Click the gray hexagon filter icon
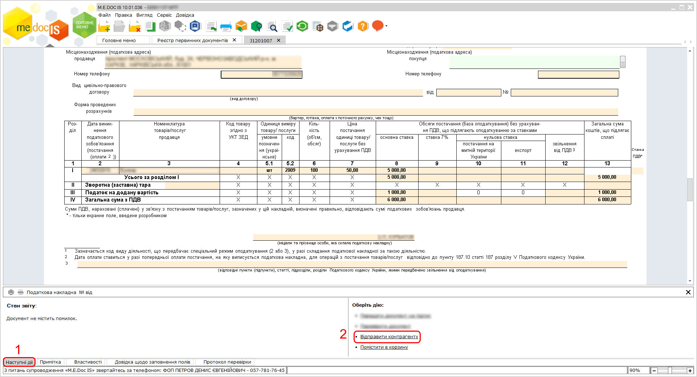697x377 pixels. pyautogui.click(x=333, y=26)
